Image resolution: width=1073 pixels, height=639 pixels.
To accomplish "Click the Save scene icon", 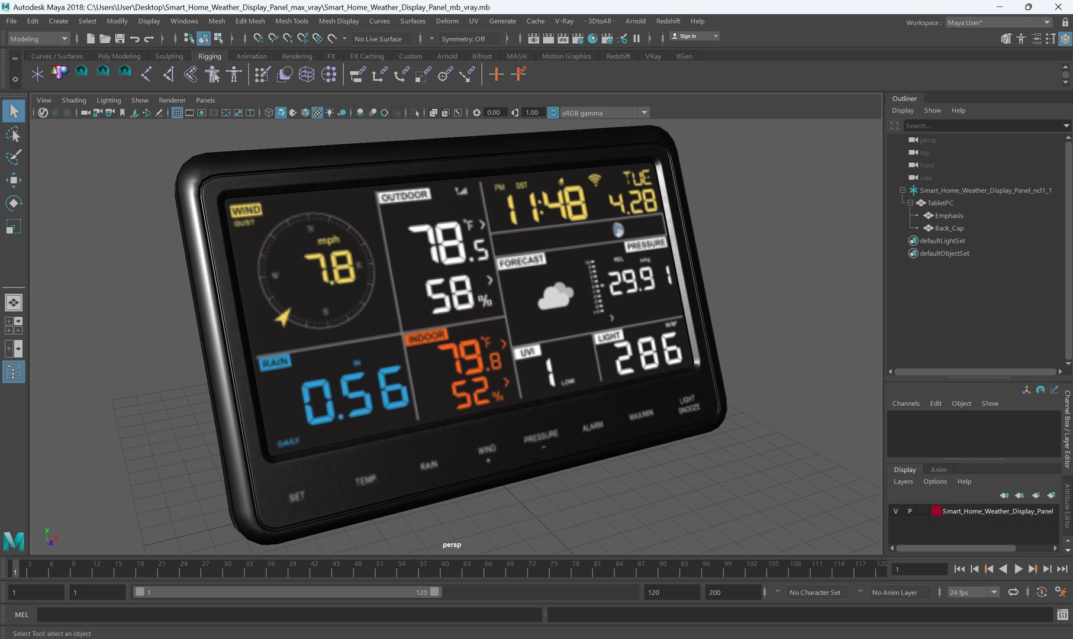I will coord(120,38).
